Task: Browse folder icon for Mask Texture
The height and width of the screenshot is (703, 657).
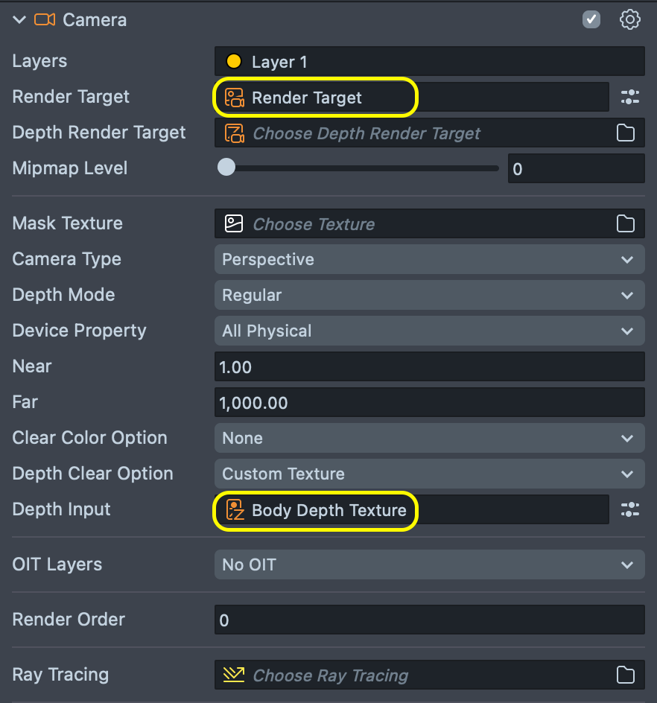Action: pyautogui.click(x=626, y=223)
